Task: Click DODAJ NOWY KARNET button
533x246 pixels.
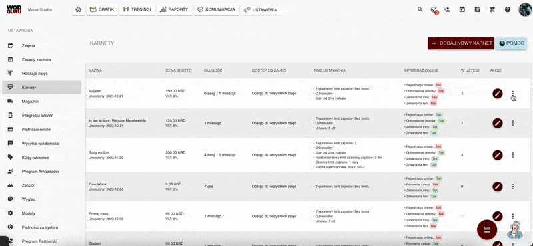Action: point(461,43)
